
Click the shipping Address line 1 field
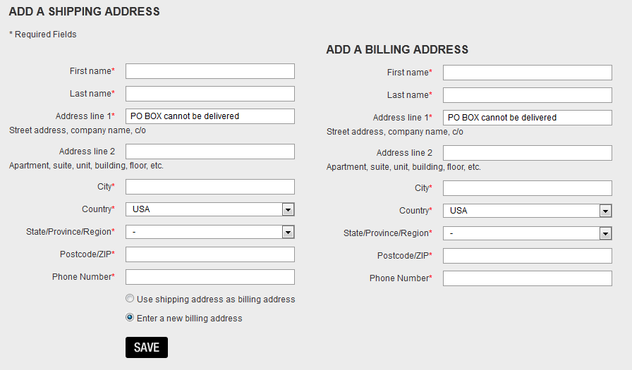click(210, 116)
